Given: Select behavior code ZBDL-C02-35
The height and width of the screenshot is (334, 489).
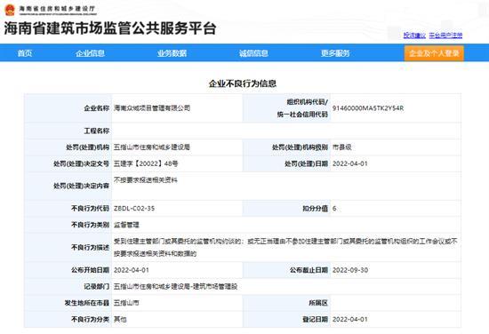Looking at the screenshot, I should click(134, 209).
